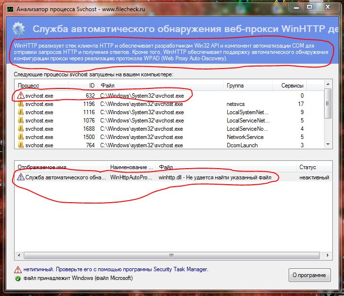
Task: Select the "LocalServiceNo..." group cell
Action: coord(247,129)
